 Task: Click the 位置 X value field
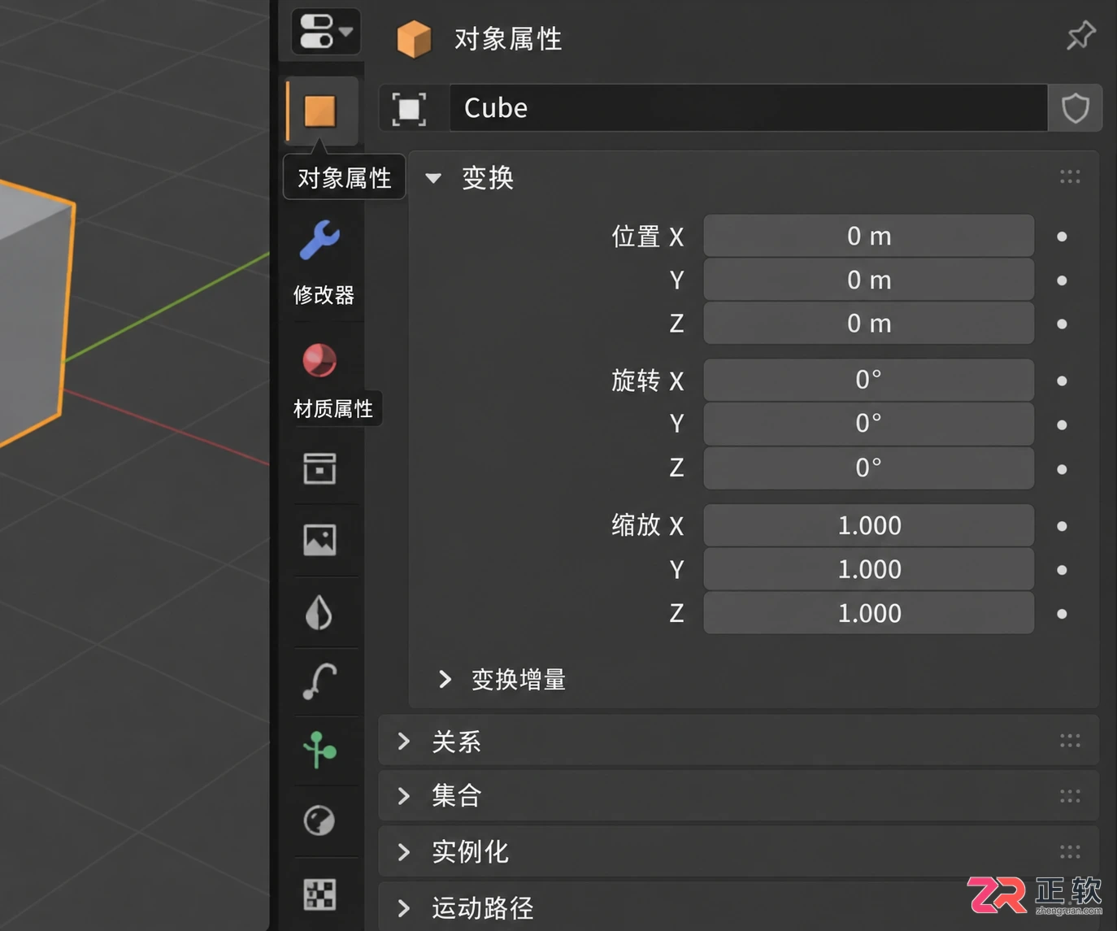click(868, 236)
